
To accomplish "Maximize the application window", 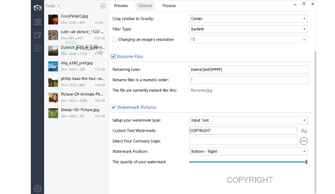I will (x=304, y=4).
